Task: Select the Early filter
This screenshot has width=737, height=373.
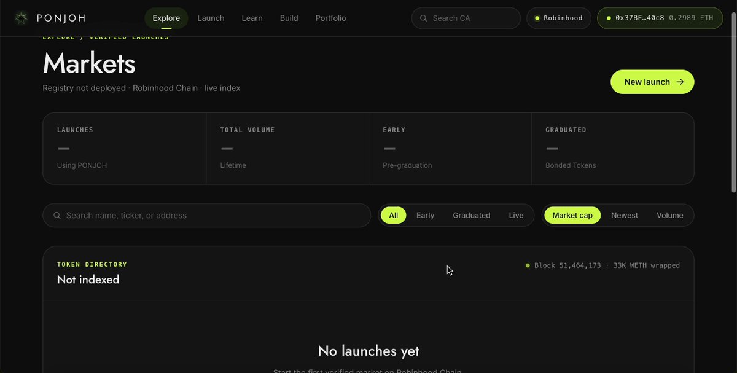Action: pyautogui.click(x=425, y=216)
